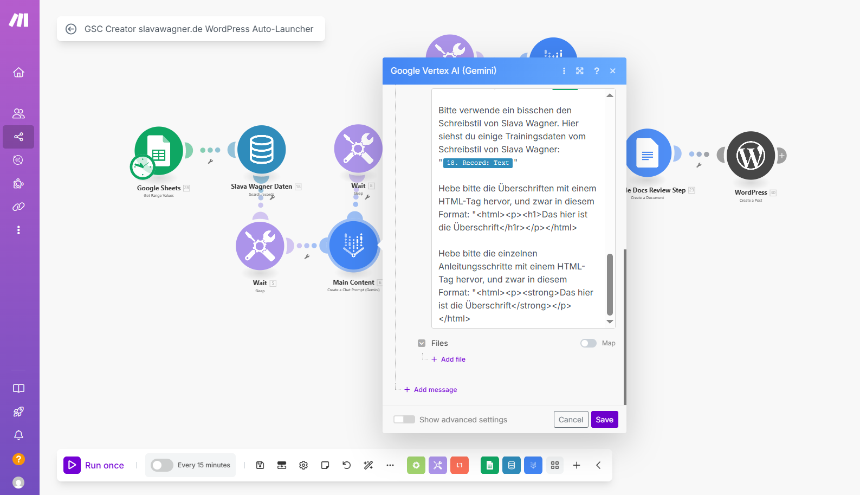Close the Google Vertex AI dialog
860x495 pixels.
(613, 71)
